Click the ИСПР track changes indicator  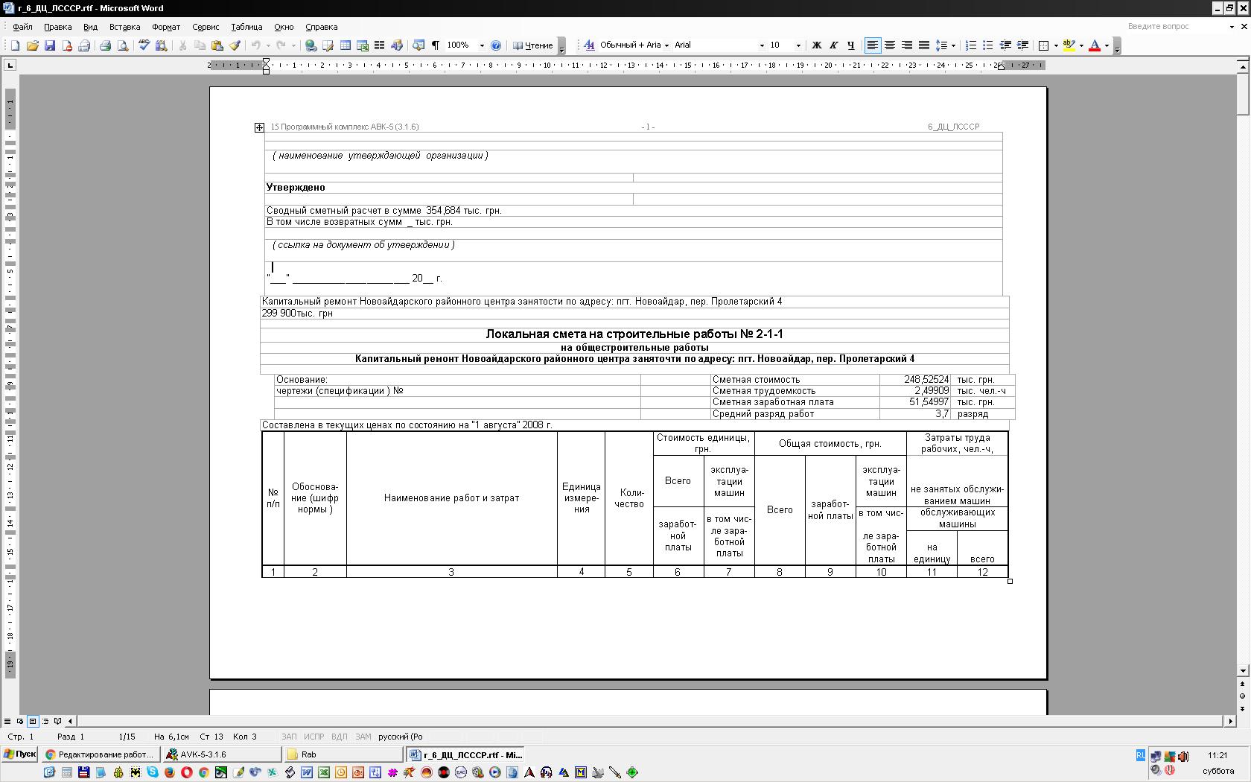point(313,737)
